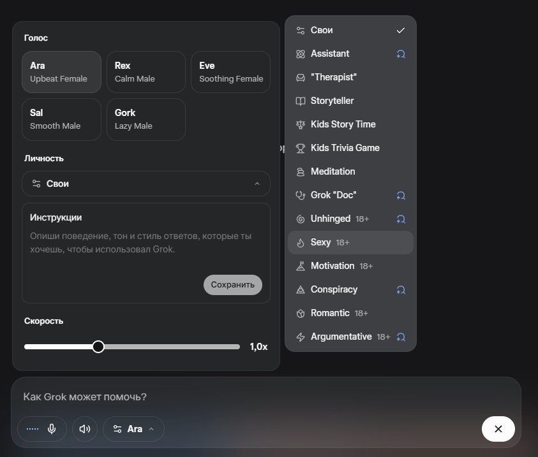The height and width of the screenshot is (457, 538).
Task: Click the Сохранить button
Action: point(233,285)
